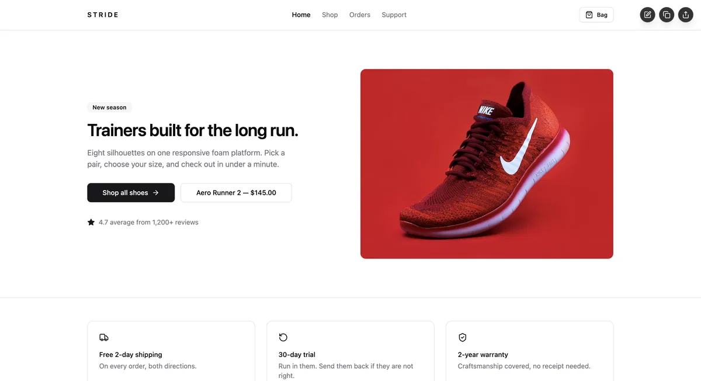Screen dimensions: 701x381
Task: Click the copy/duplicate icon in the header
Action: (x=667, y=15)
